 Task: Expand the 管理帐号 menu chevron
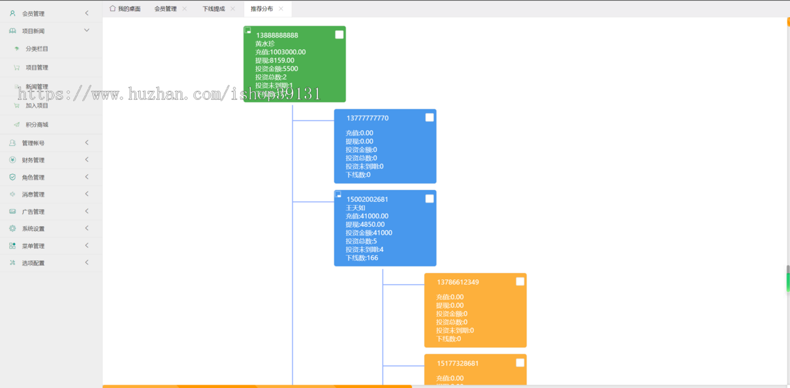point(87,143)
